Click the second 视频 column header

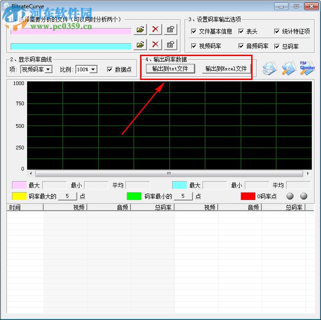point(196,207)
